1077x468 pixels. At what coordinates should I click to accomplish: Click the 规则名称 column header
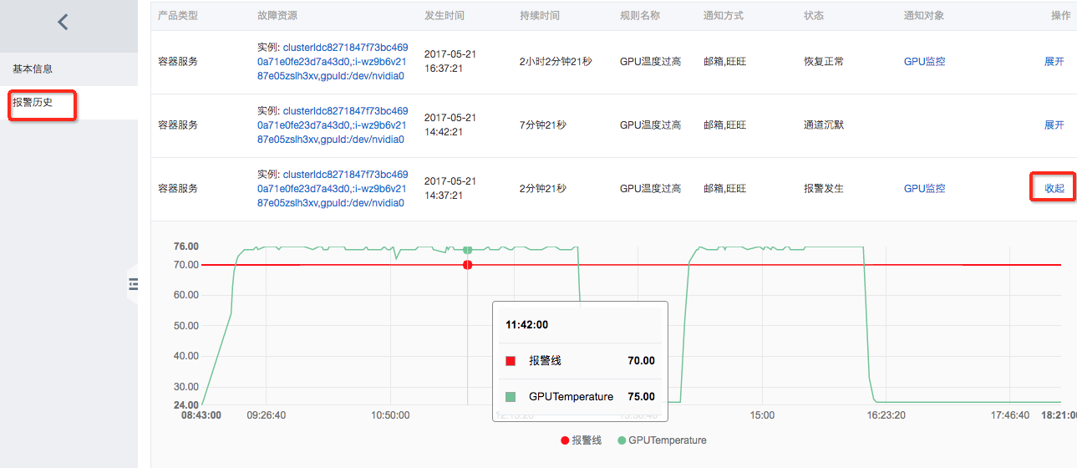[640, 16]
